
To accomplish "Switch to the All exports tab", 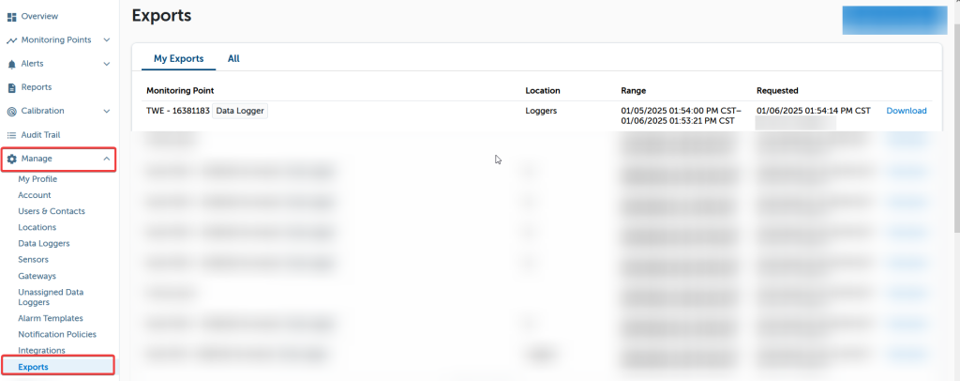I will coord(233,58).
